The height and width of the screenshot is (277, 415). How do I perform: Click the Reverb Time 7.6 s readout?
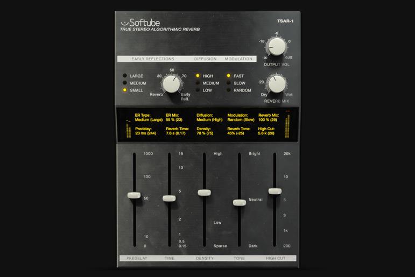click(177, 131)
